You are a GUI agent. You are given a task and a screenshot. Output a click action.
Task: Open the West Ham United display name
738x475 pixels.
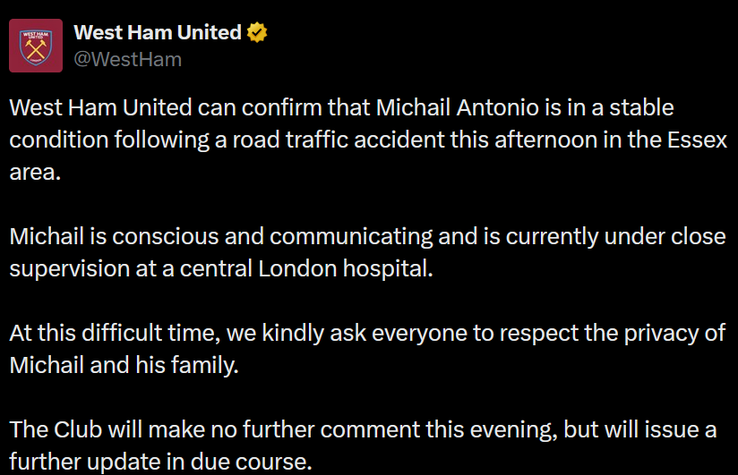[x=157, y=33]
